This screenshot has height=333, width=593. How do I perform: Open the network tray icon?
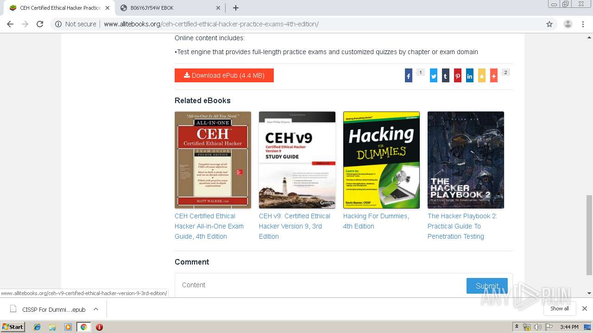527,327
